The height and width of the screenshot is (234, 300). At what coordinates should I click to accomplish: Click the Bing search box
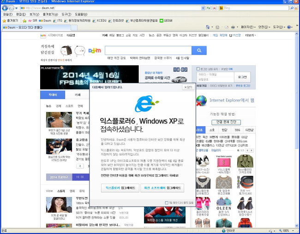click(254, 8)
